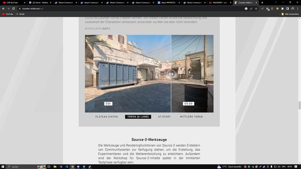Select the AT-START comparison view
The height and width of the screenshot is (169, 301).
click(164, 117)
